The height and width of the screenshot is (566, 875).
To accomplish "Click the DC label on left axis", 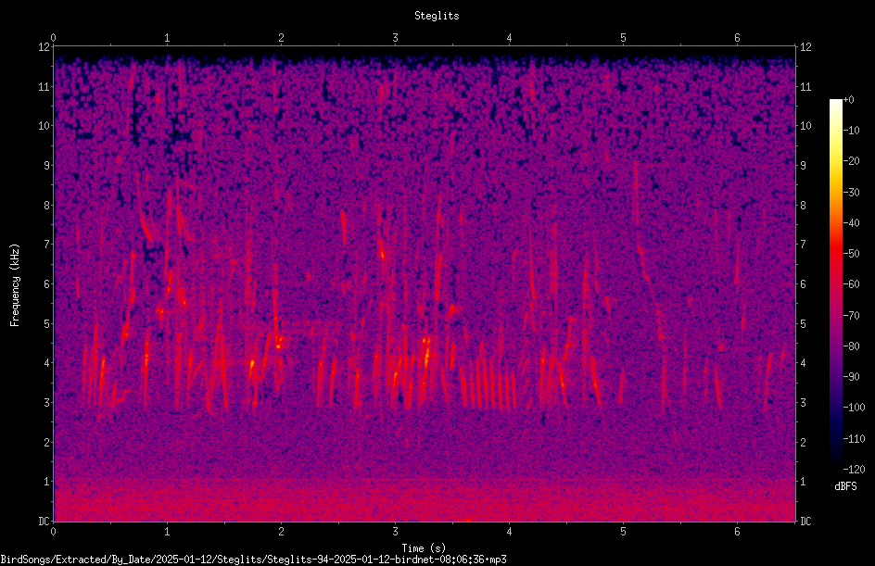I will 44,522.
